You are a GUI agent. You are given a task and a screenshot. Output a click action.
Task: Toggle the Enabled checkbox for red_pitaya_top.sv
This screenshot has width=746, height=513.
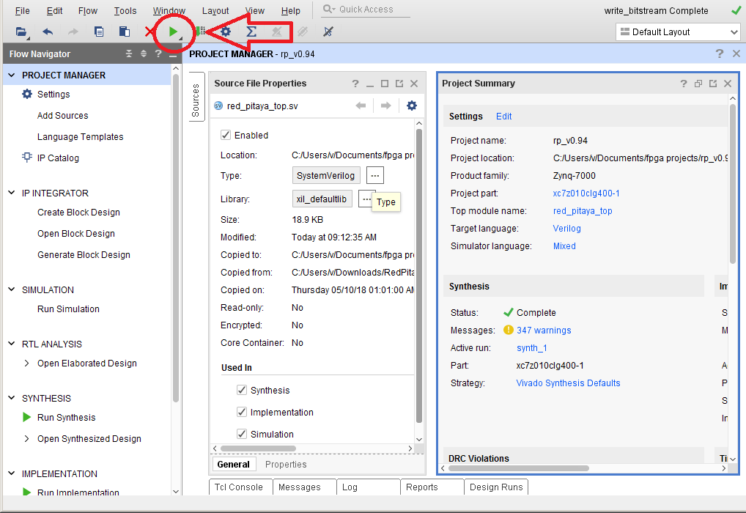pyautogui.click(x=226, y=135)
